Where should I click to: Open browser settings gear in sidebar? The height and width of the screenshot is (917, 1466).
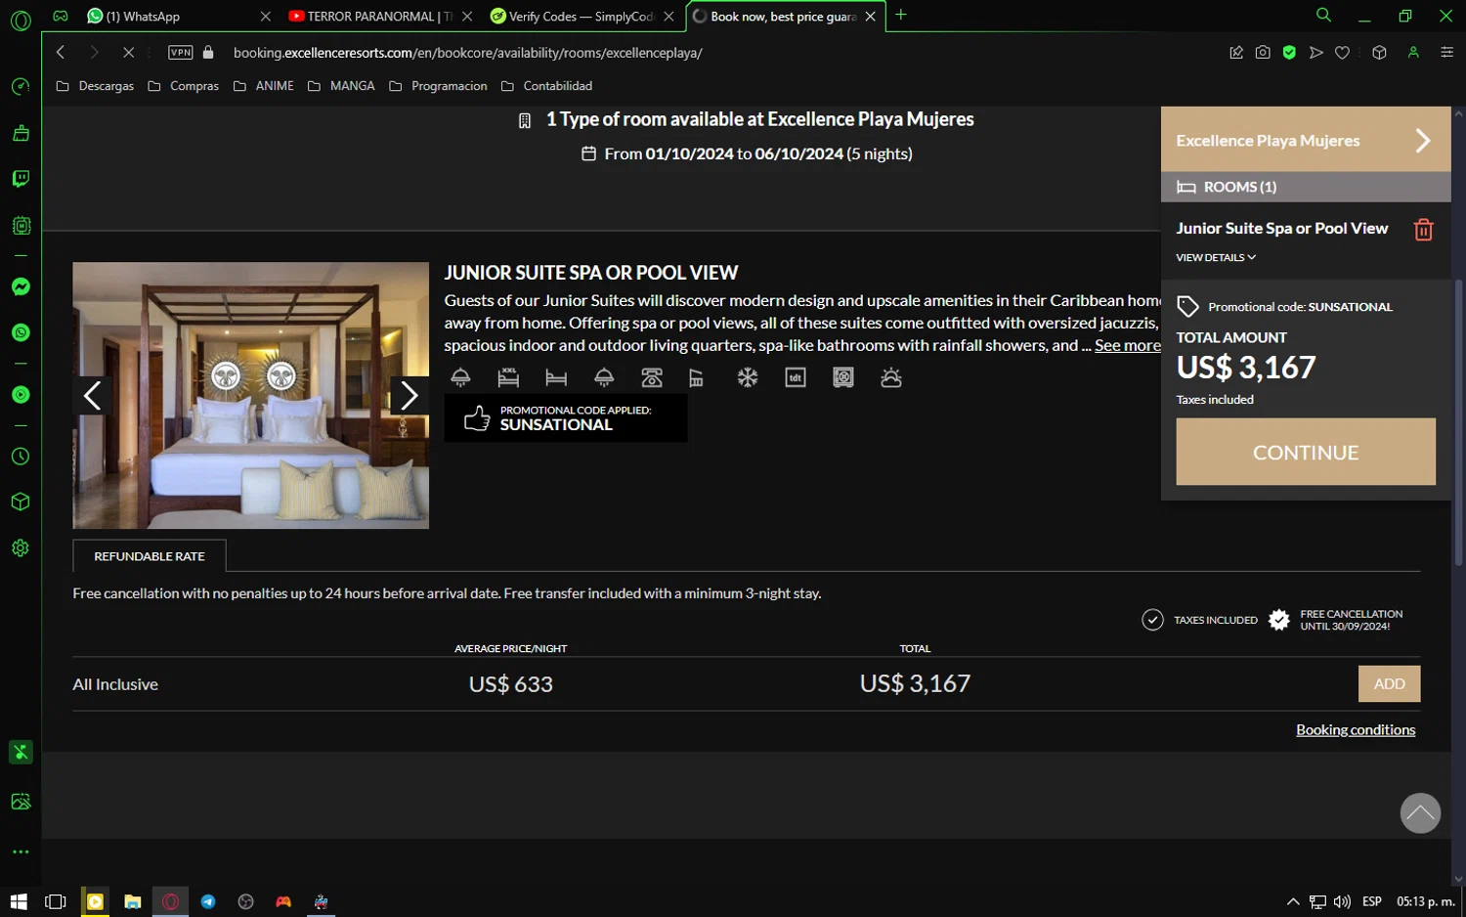pyautogui.click(x=21, y=547)
